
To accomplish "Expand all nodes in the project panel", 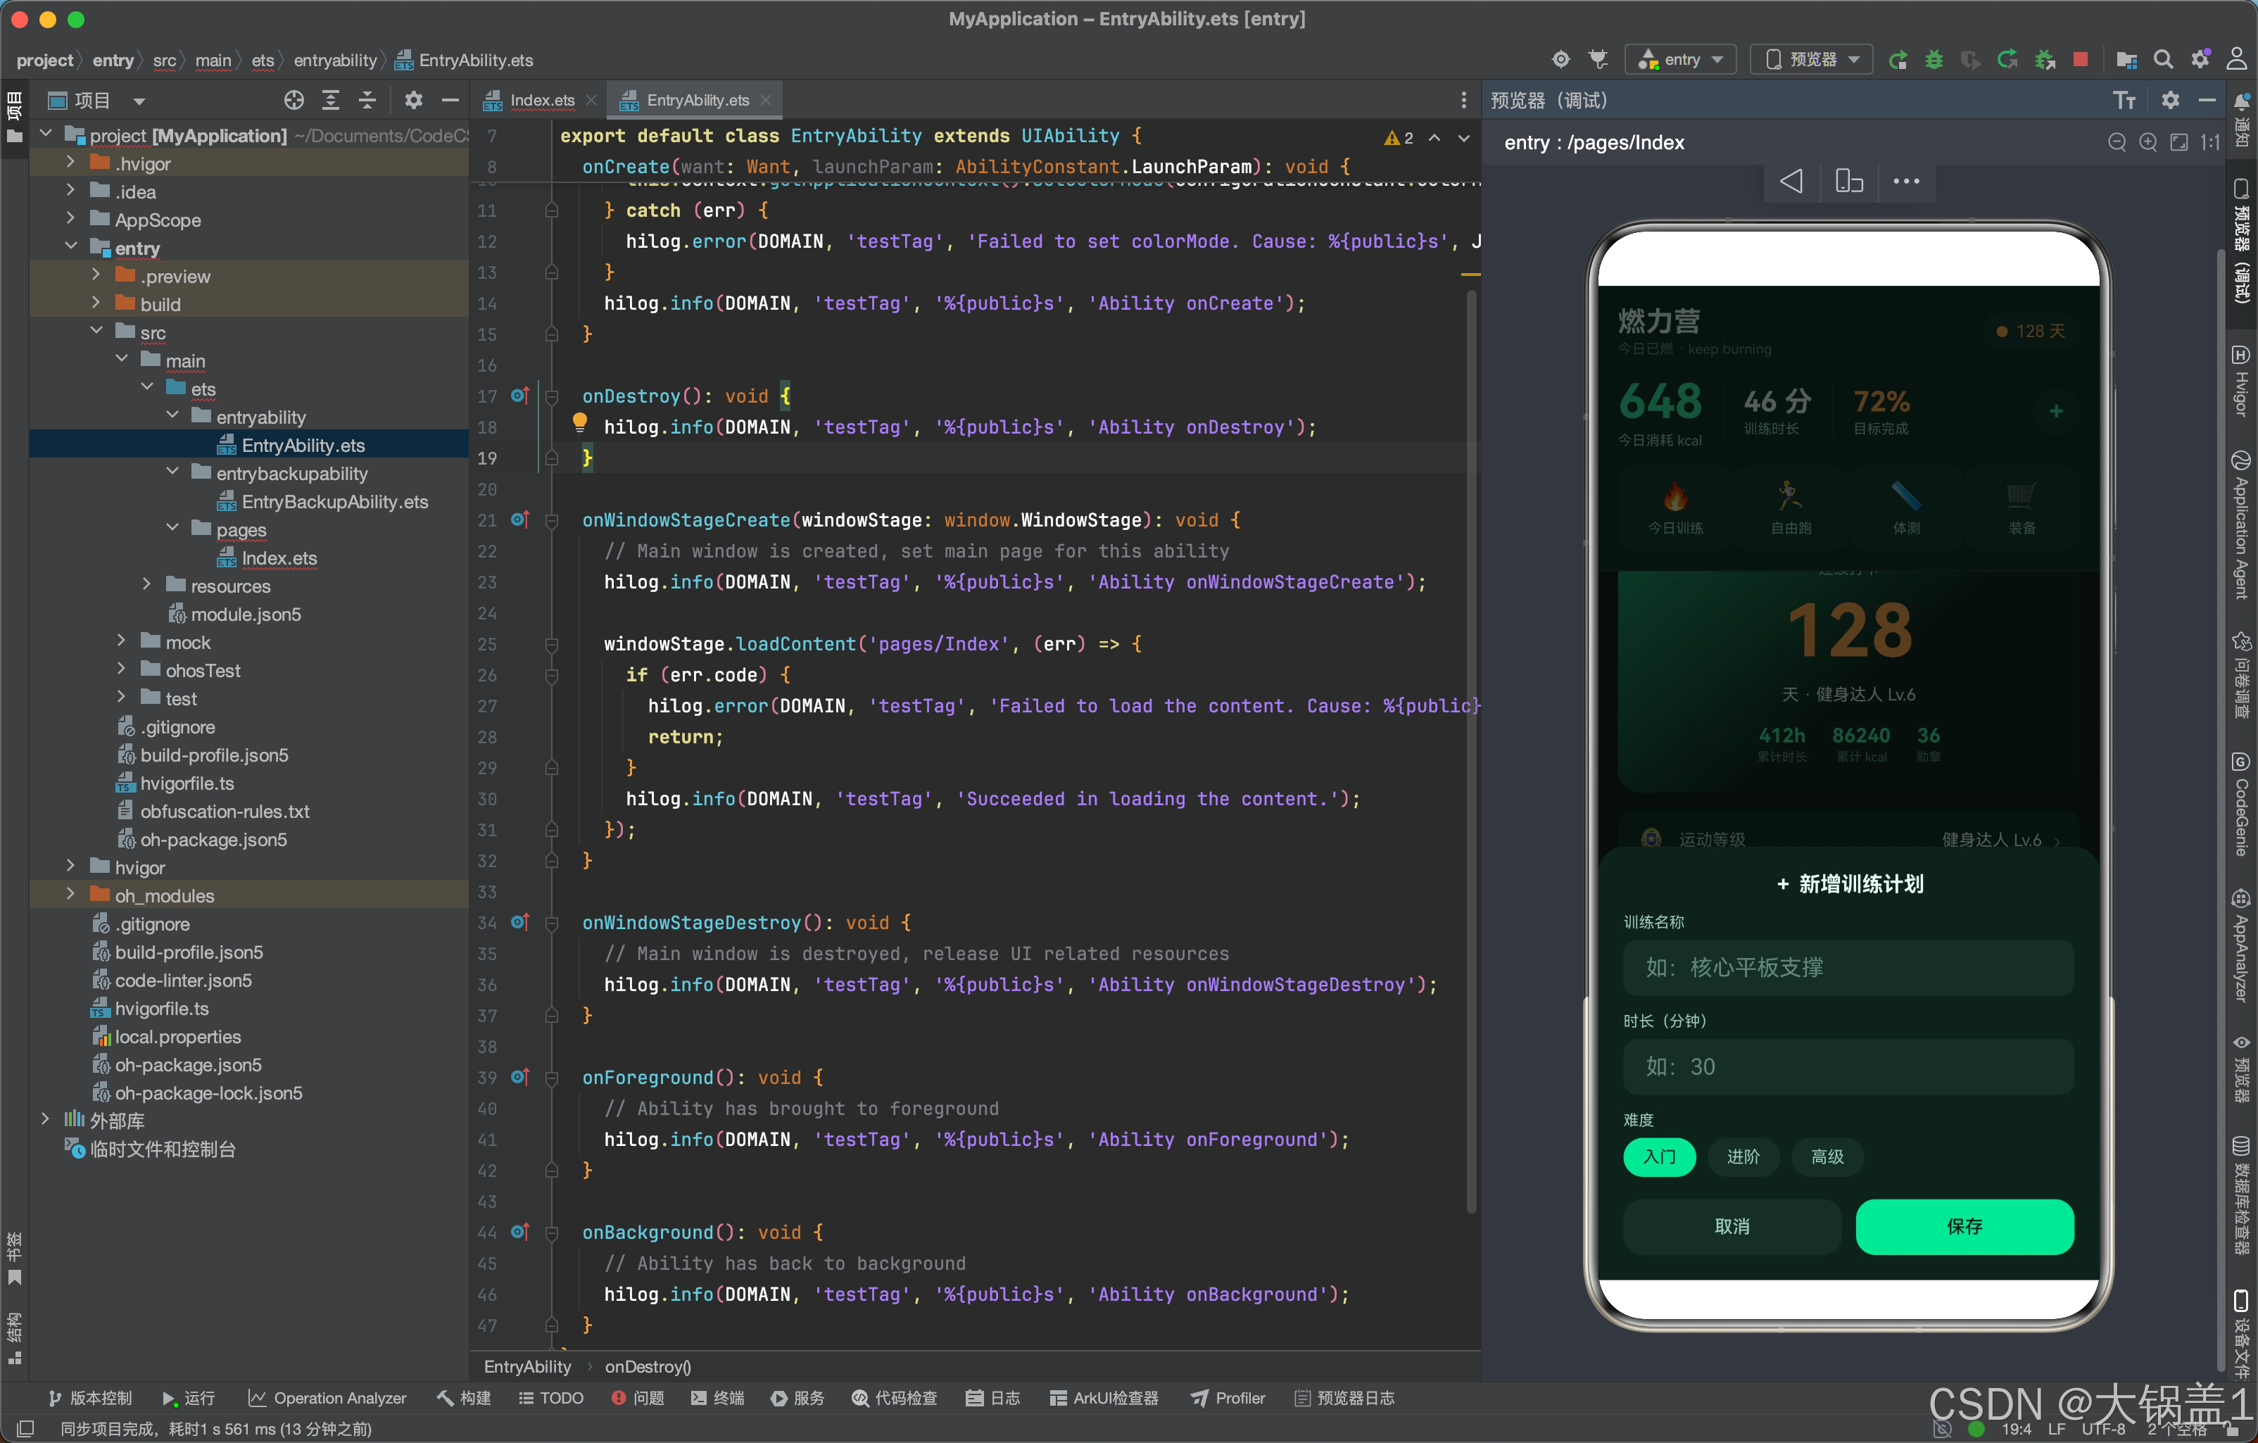I will (x=330, y=101).
